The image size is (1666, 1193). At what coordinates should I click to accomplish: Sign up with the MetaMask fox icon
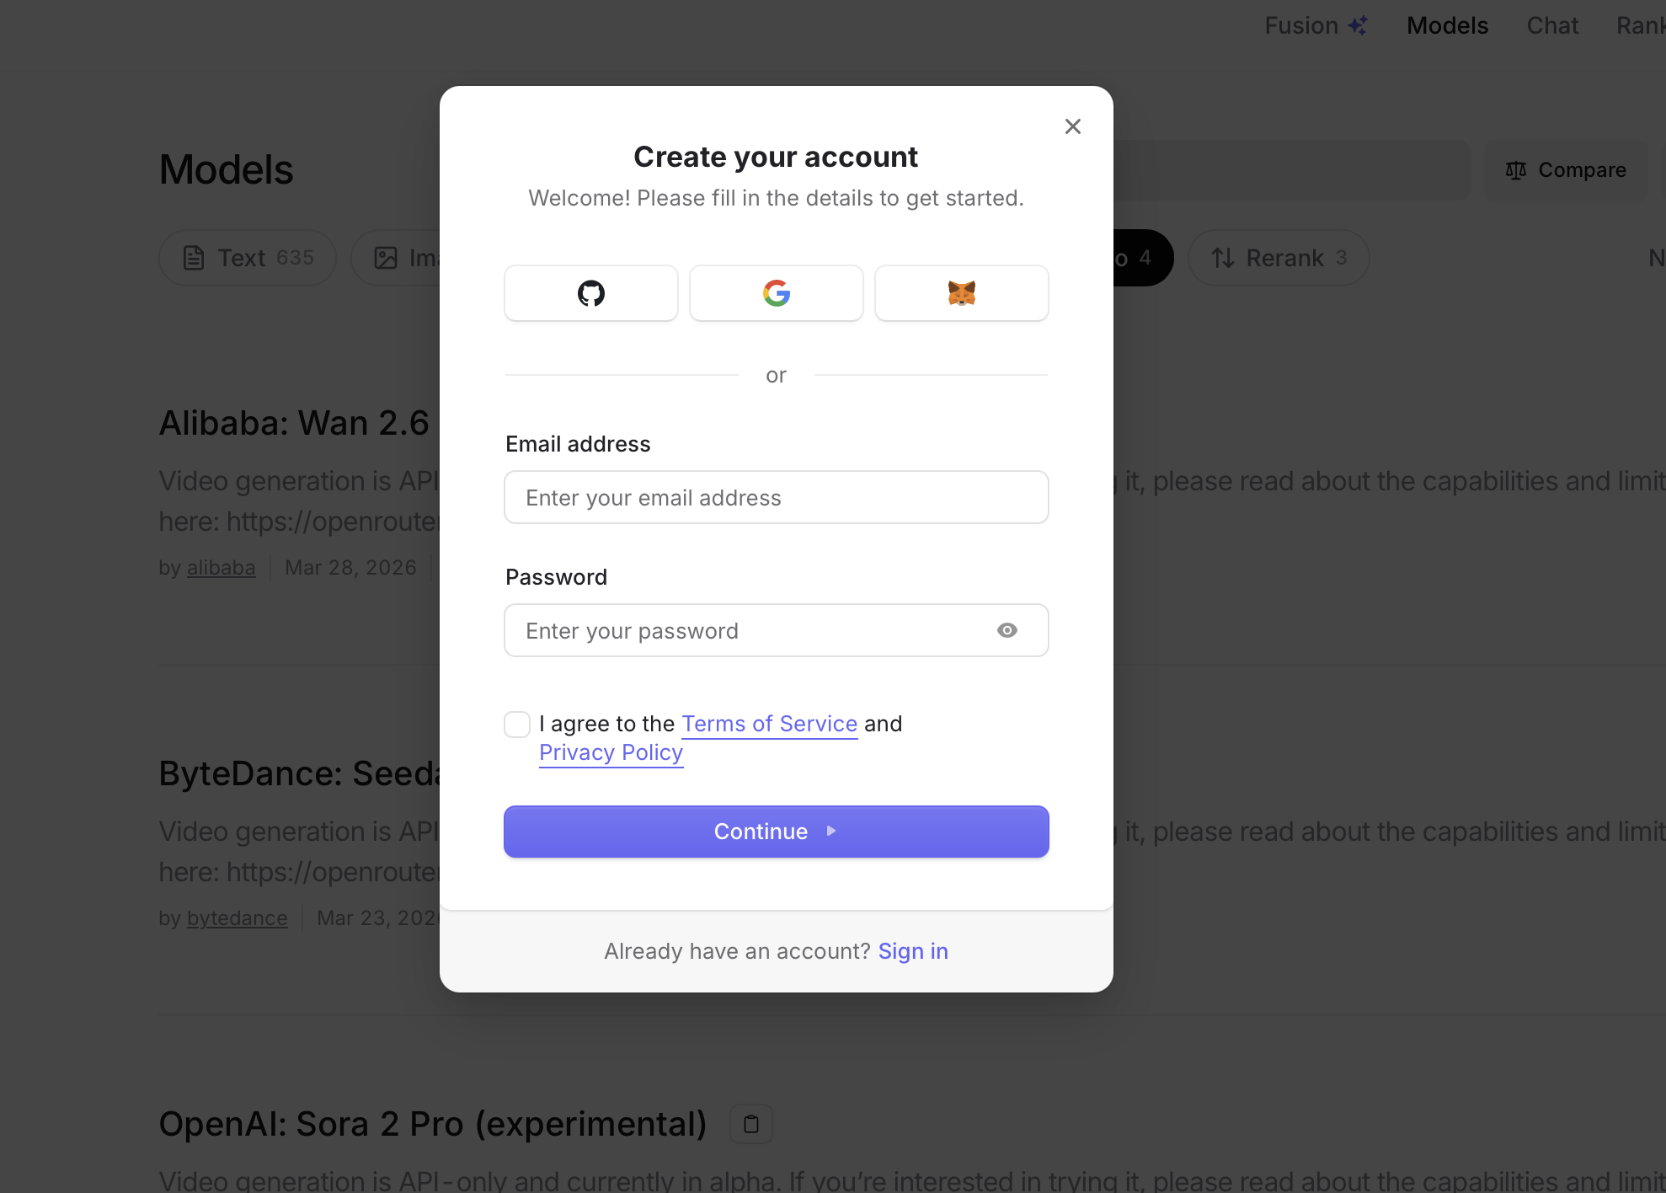(961, 293)
